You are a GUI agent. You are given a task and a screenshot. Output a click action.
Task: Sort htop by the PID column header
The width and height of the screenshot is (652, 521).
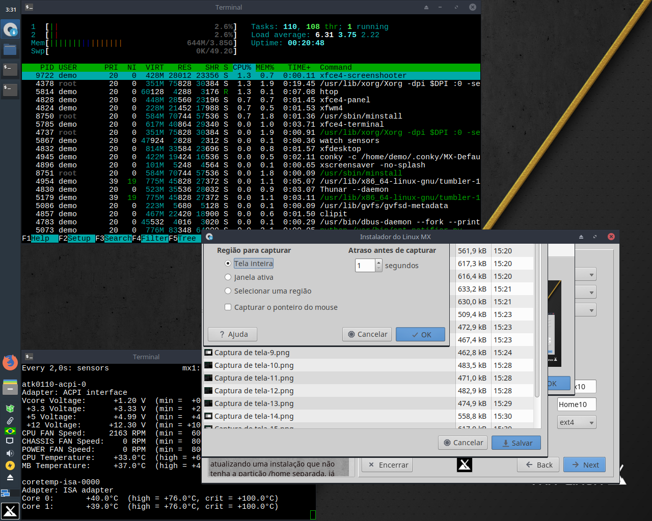click(x=47, y=67)
